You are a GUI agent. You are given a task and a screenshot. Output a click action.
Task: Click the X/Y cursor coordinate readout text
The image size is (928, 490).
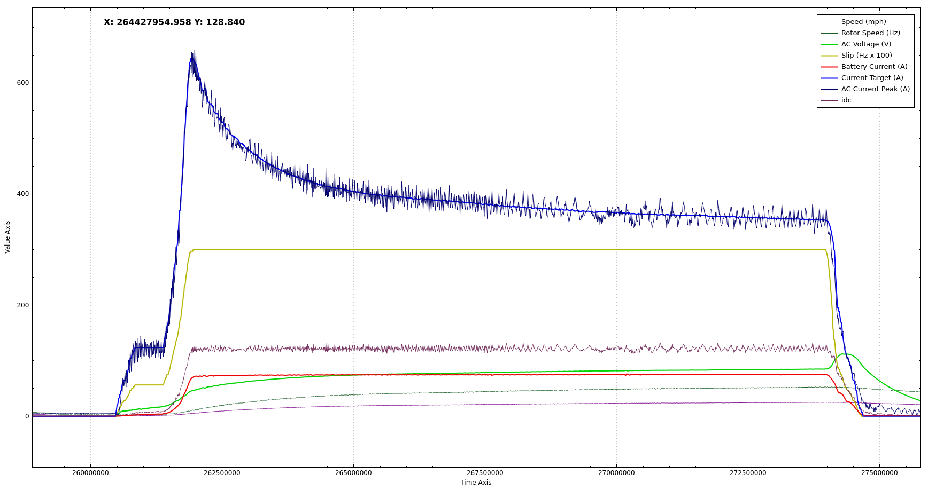[x=174, y=22]
